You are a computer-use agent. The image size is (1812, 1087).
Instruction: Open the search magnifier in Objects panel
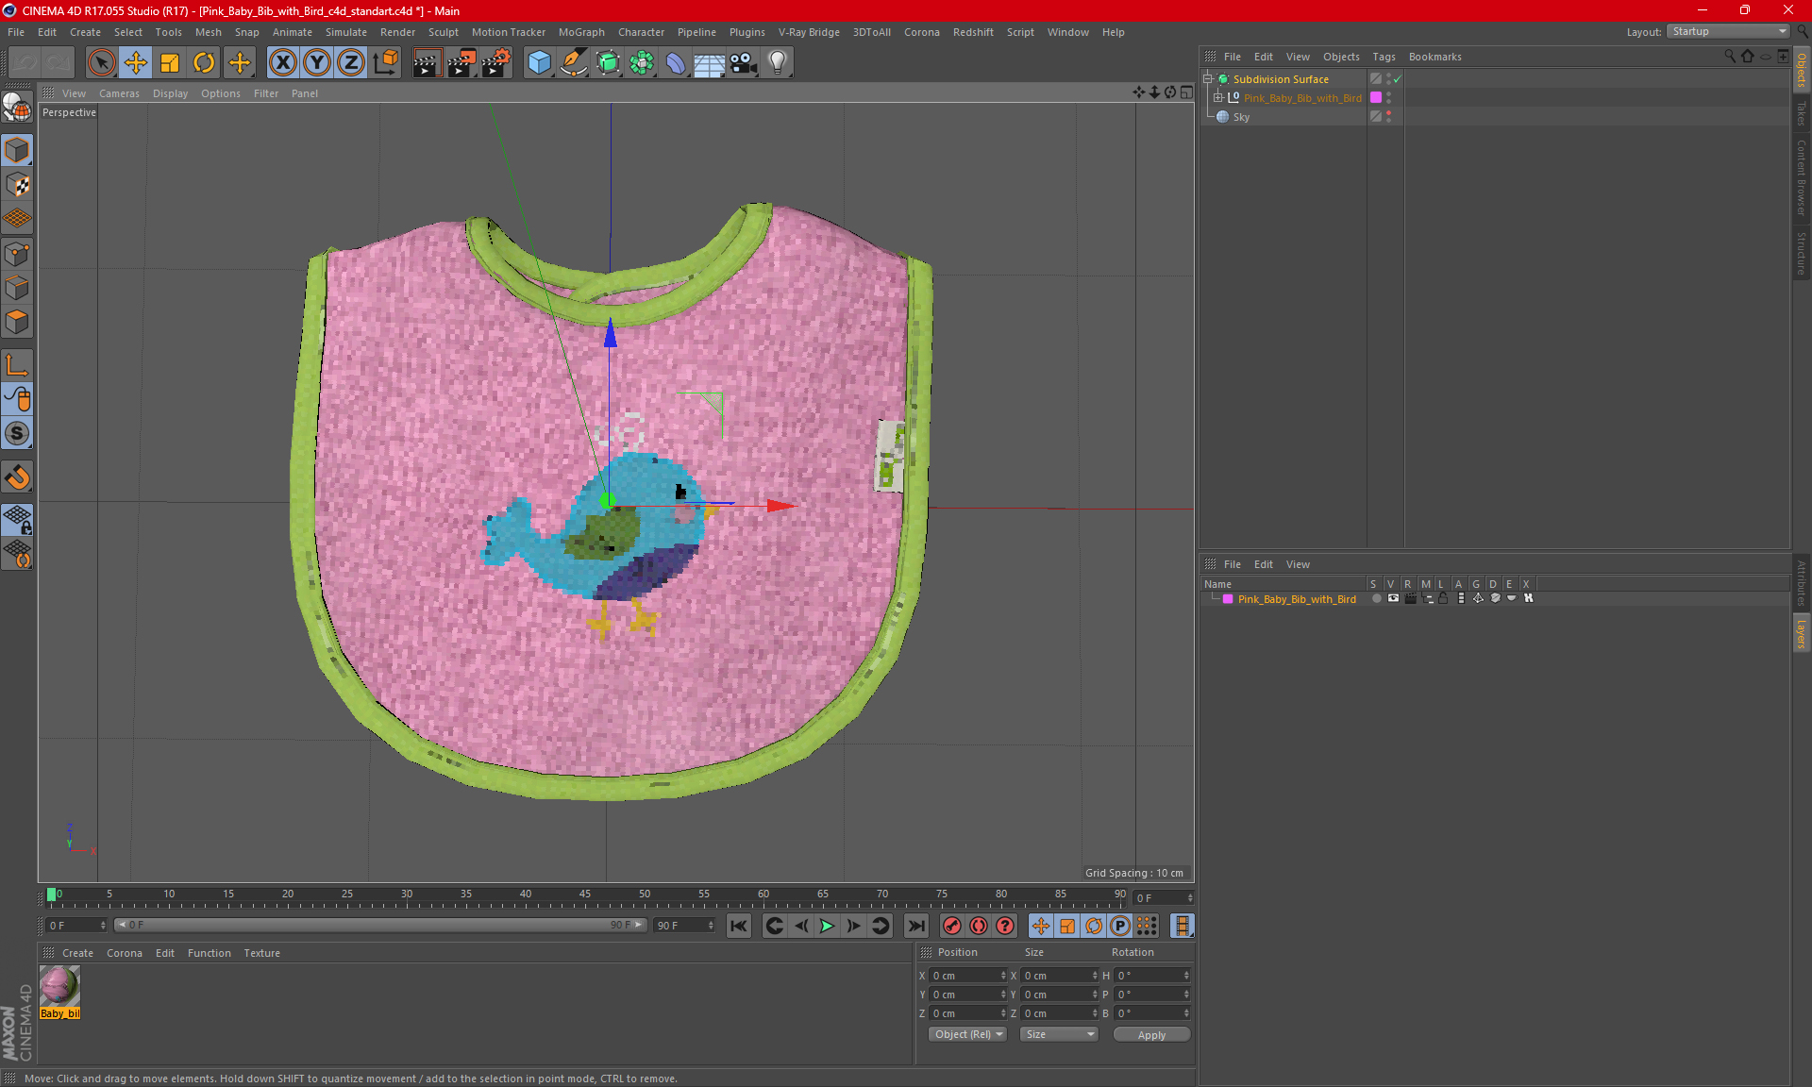tap(1730, 57)
